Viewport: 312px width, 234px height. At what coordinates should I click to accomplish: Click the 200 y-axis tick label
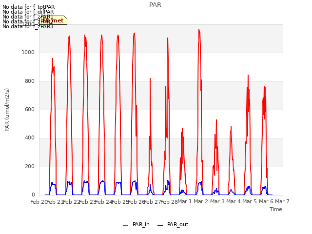point(30,167)
